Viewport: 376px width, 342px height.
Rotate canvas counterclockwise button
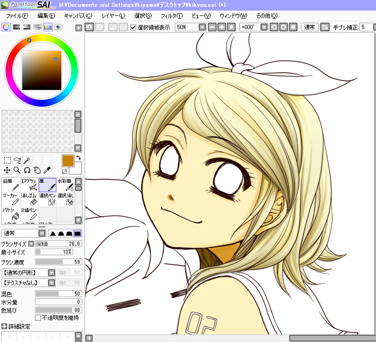point(274,27)
